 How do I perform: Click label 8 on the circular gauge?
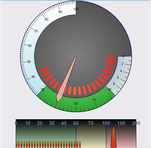point(114,84)
